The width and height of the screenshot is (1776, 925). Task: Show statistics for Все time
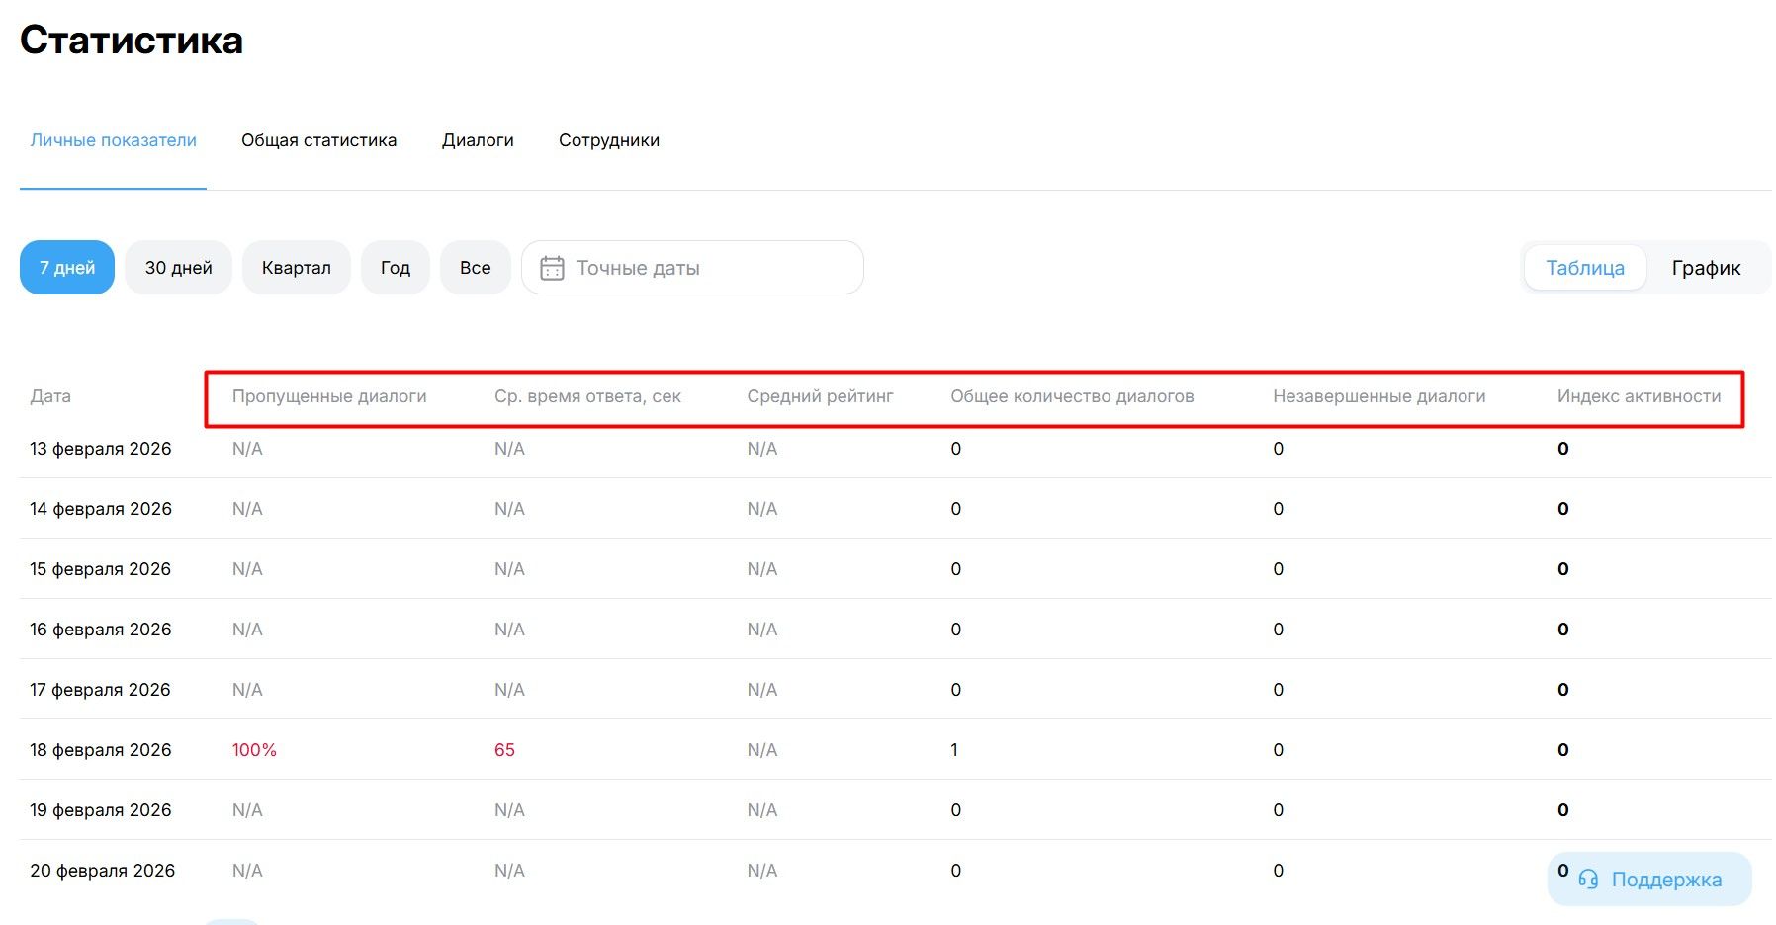tap(475, 268)
